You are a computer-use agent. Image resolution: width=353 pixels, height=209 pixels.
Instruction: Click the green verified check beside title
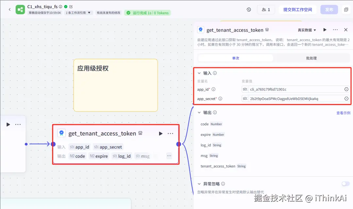point(66,7)
